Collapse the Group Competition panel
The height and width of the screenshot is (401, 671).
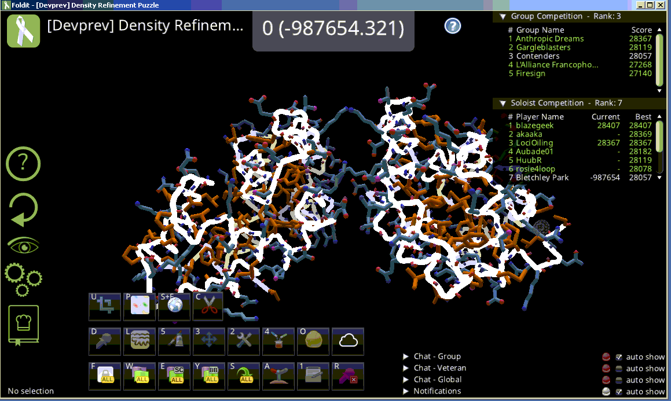[x=501, y=16]
